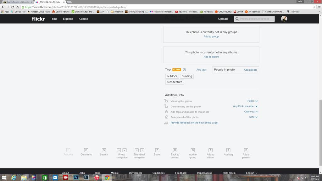The width and height of the screenshot is (322, 181).
Task: Open the Any Flickr member commenting dropdown
Action: click(x=245, y=106)
